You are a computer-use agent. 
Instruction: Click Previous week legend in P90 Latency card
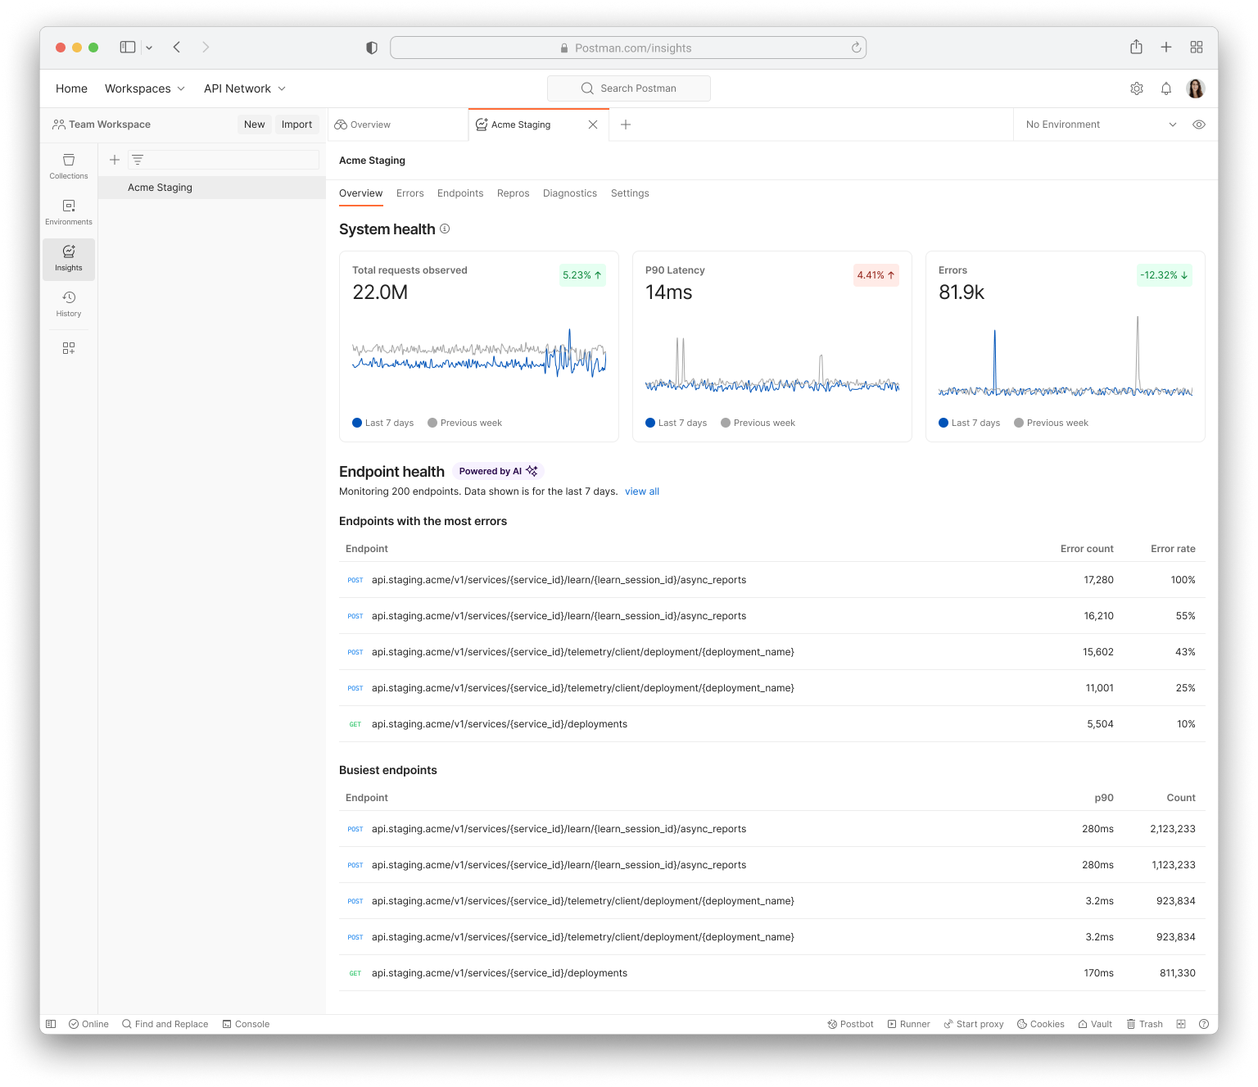(x=758, y=423)
